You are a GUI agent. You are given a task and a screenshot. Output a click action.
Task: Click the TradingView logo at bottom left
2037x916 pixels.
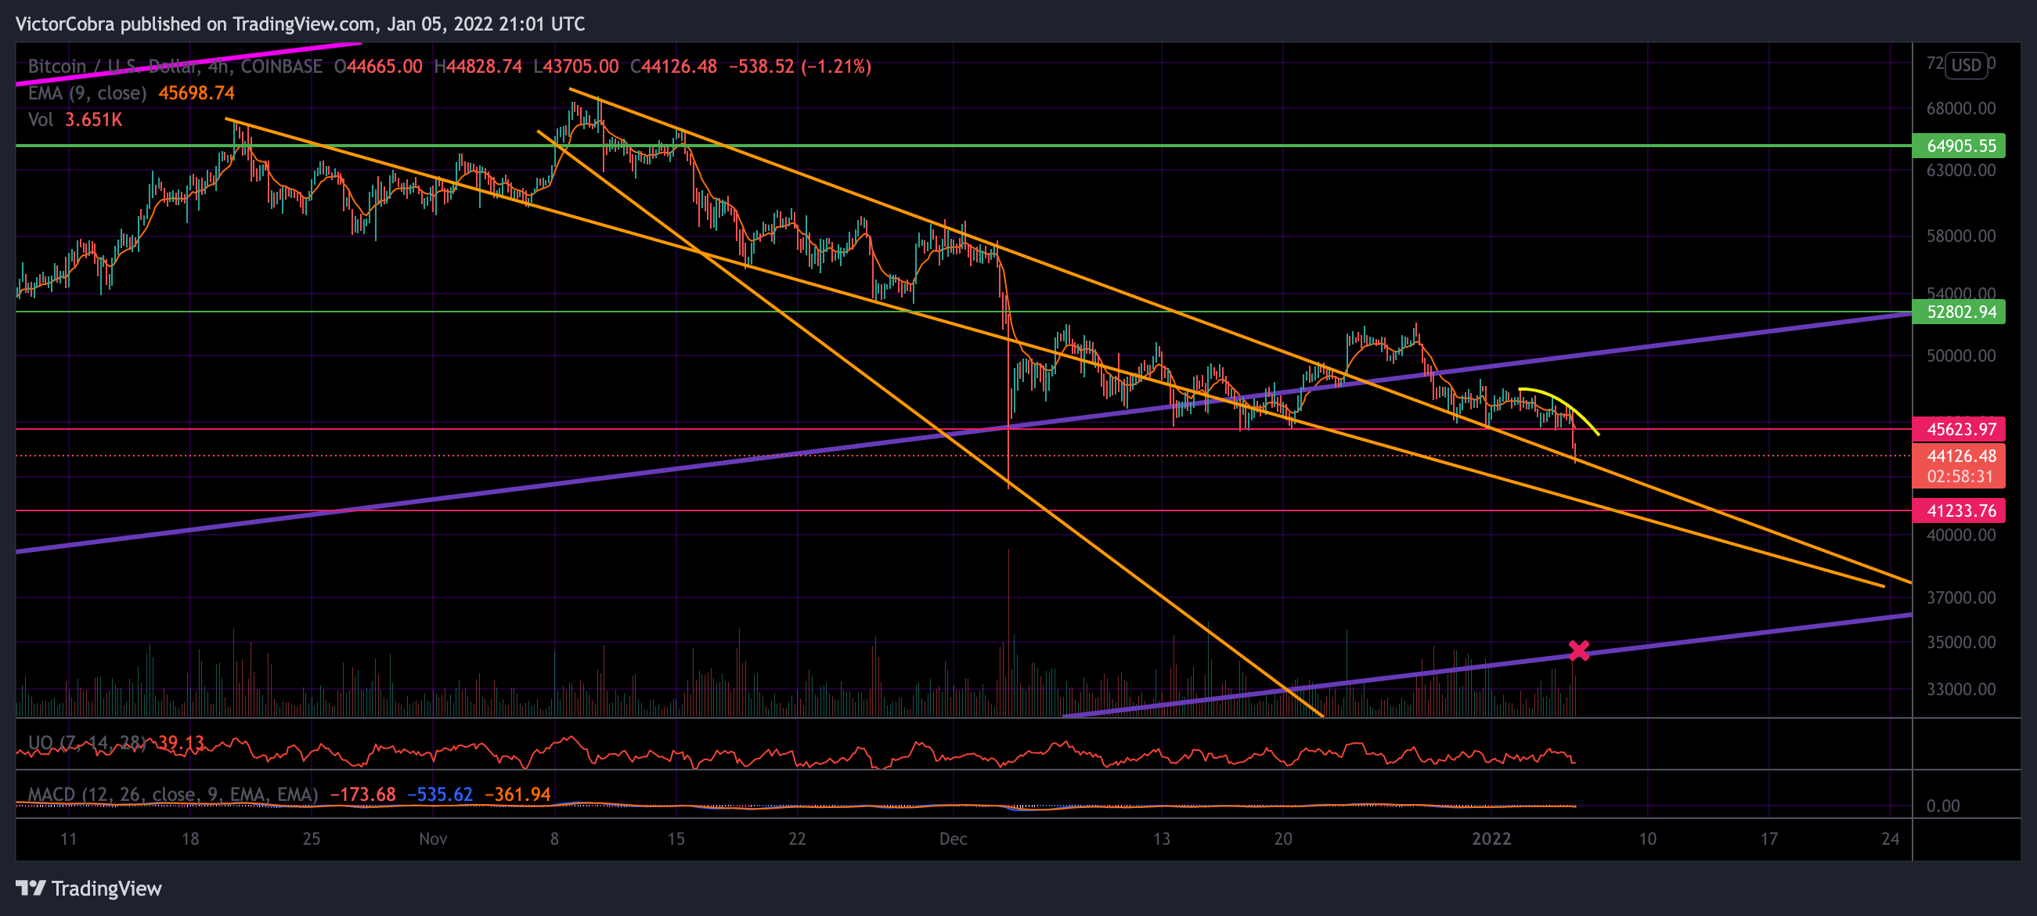(x=88, y=889)
